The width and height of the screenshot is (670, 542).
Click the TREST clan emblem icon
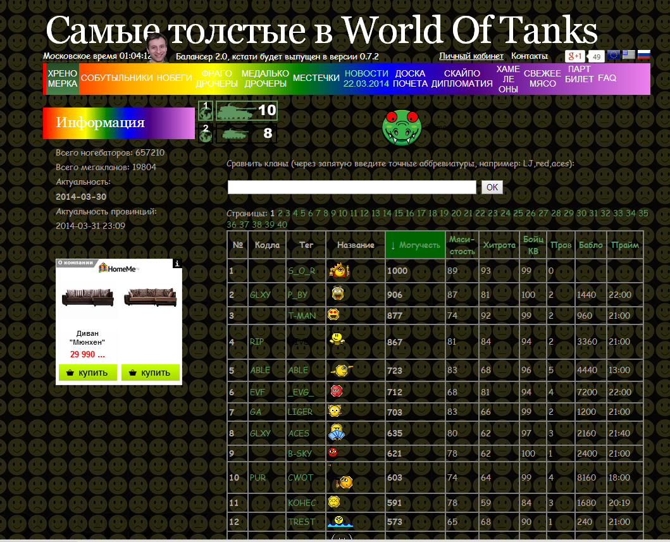coord(340,521)
